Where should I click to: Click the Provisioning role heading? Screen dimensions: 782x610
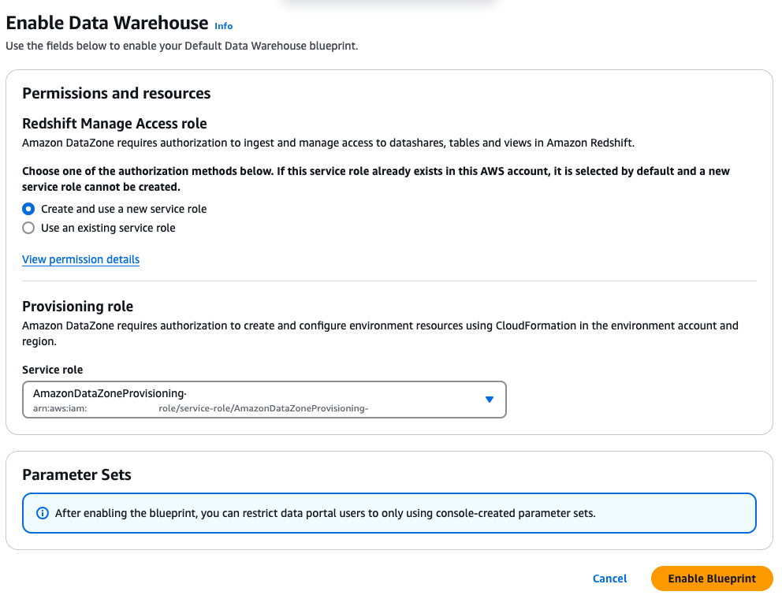pyautogui.click(x=77, y=307)
